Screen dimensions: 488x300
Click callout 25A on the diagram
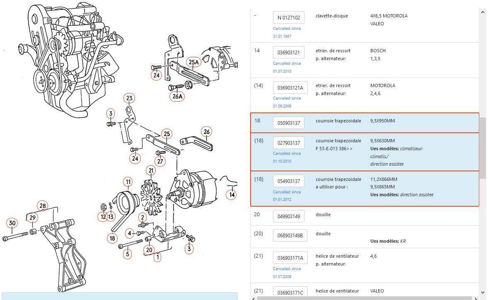coord(193,63)
